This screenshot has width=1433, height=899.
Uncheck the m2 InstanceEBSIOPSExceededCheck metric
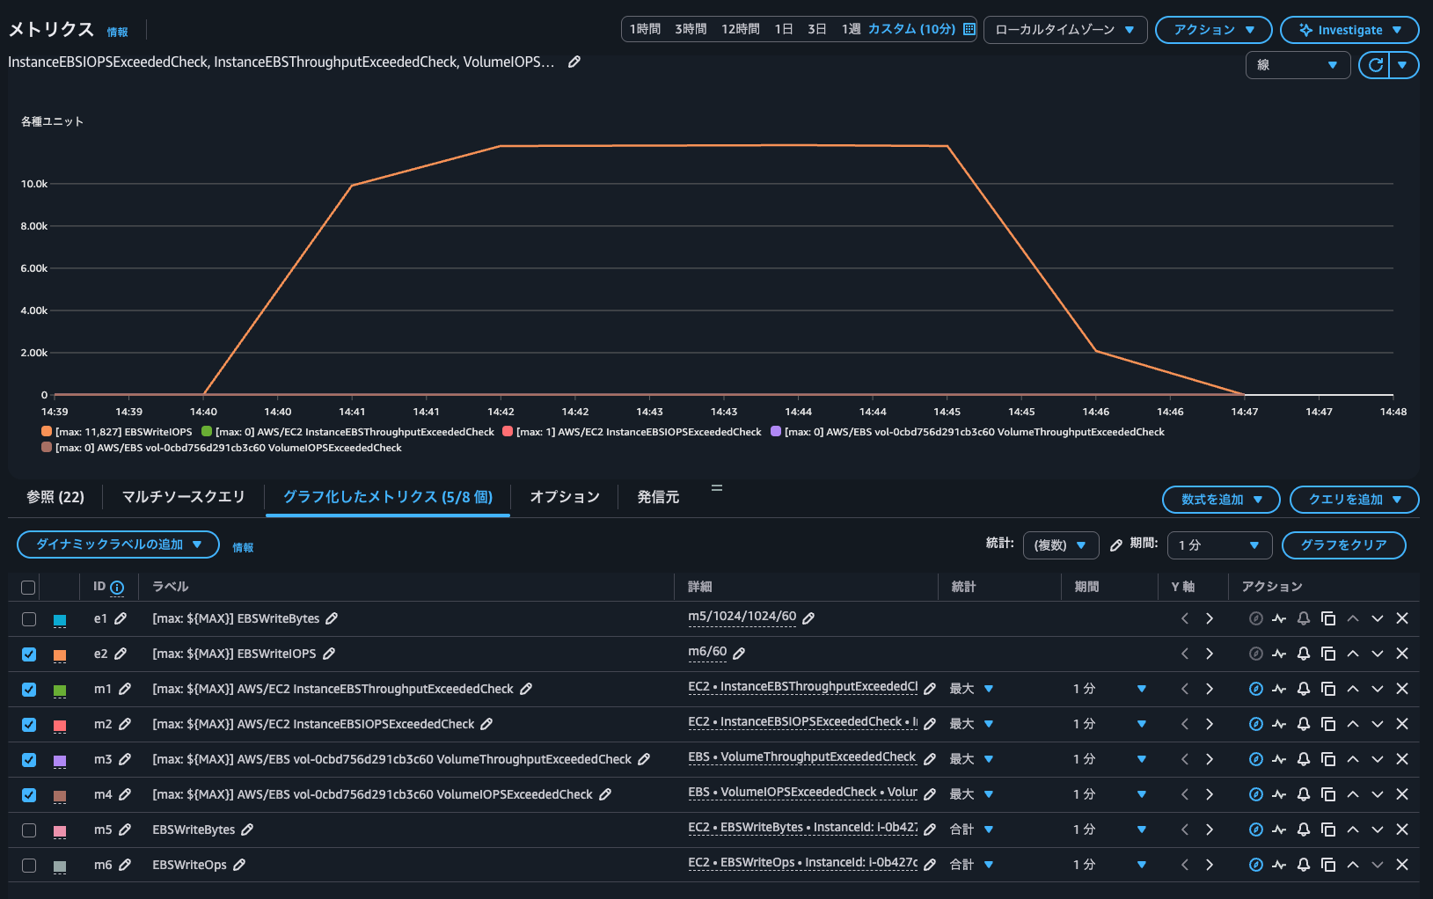[29, 725]
